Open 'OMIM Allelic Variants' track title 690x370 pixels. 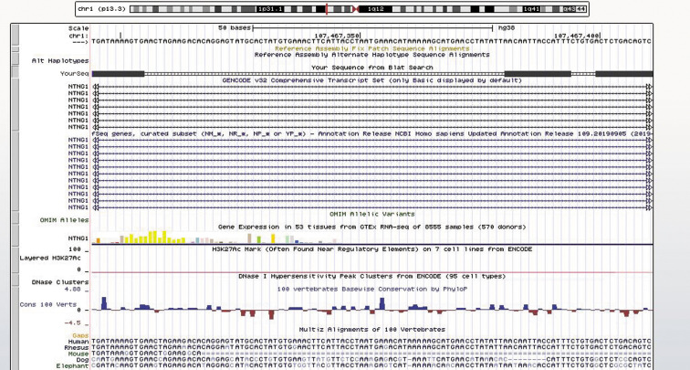(371, 214)
